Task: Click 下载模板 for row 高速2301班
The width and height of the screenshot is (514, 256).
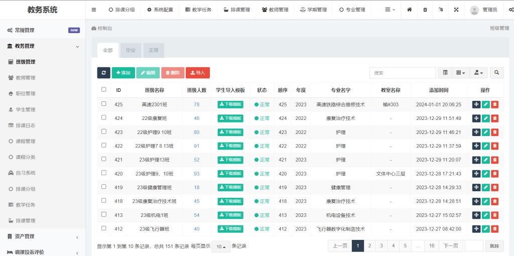Action: (x=230, y=104)
